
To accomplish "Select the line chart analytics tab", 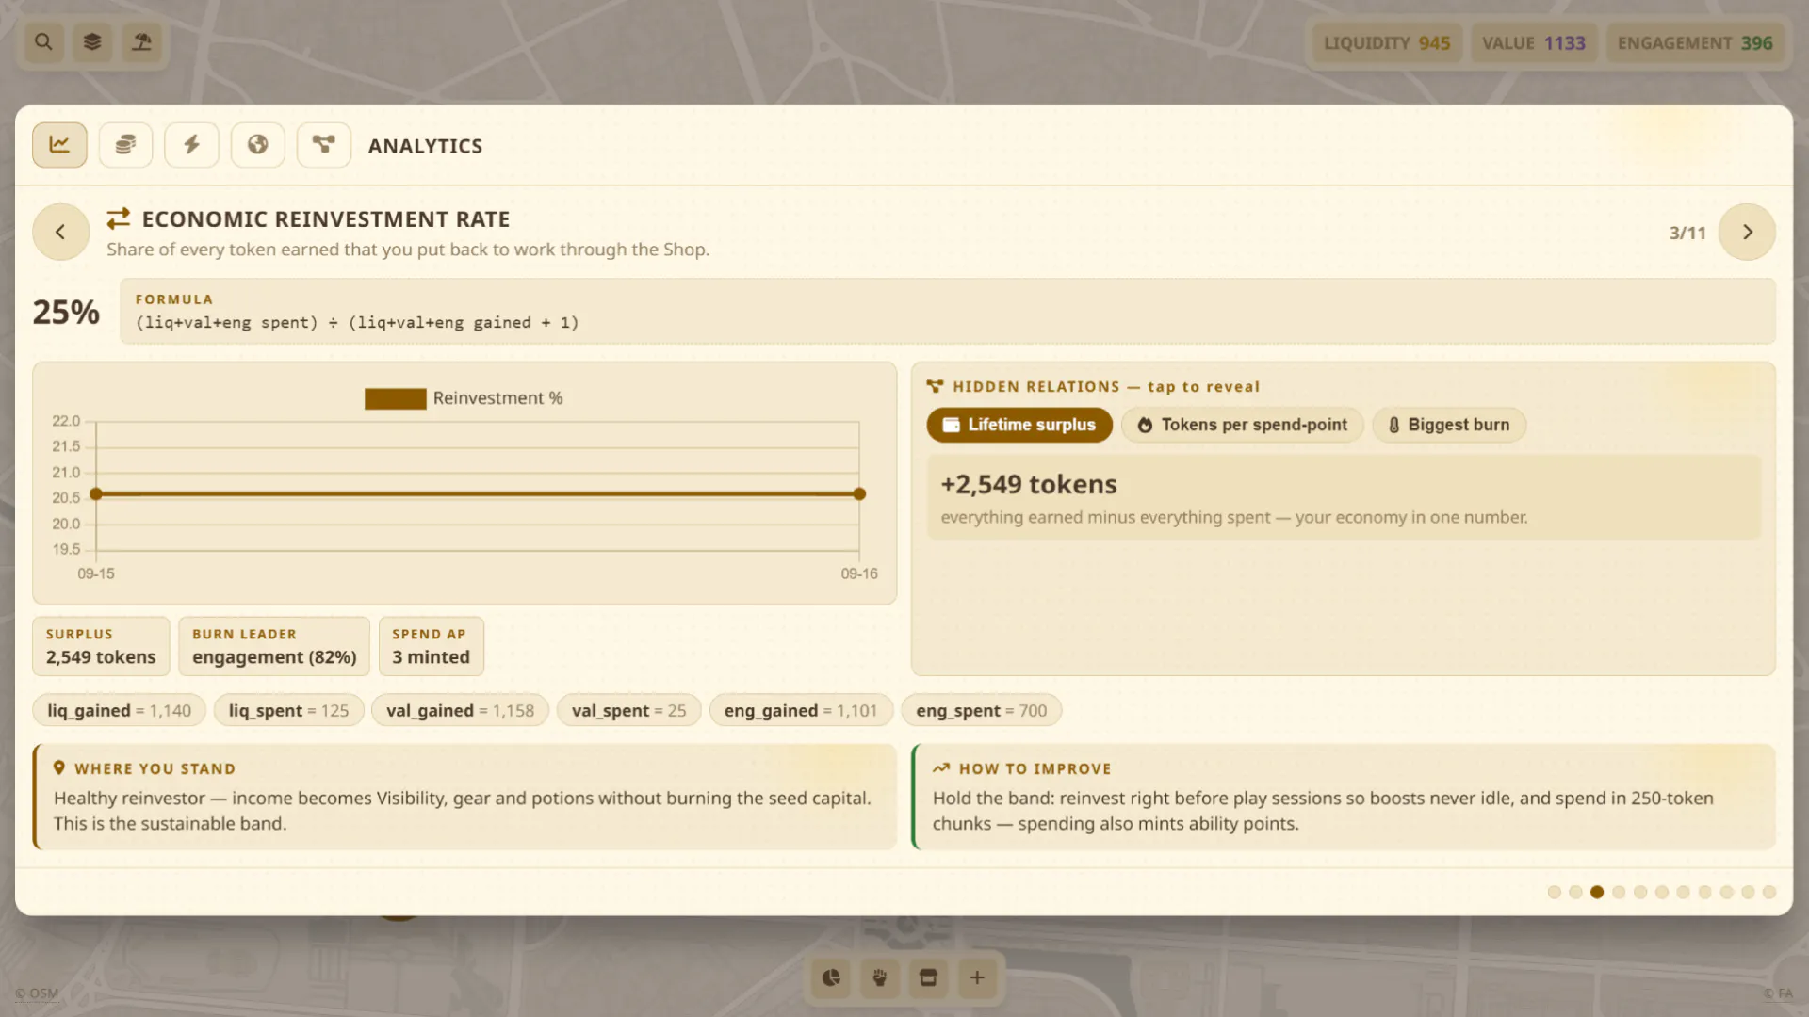I will [x=59, y=145].
